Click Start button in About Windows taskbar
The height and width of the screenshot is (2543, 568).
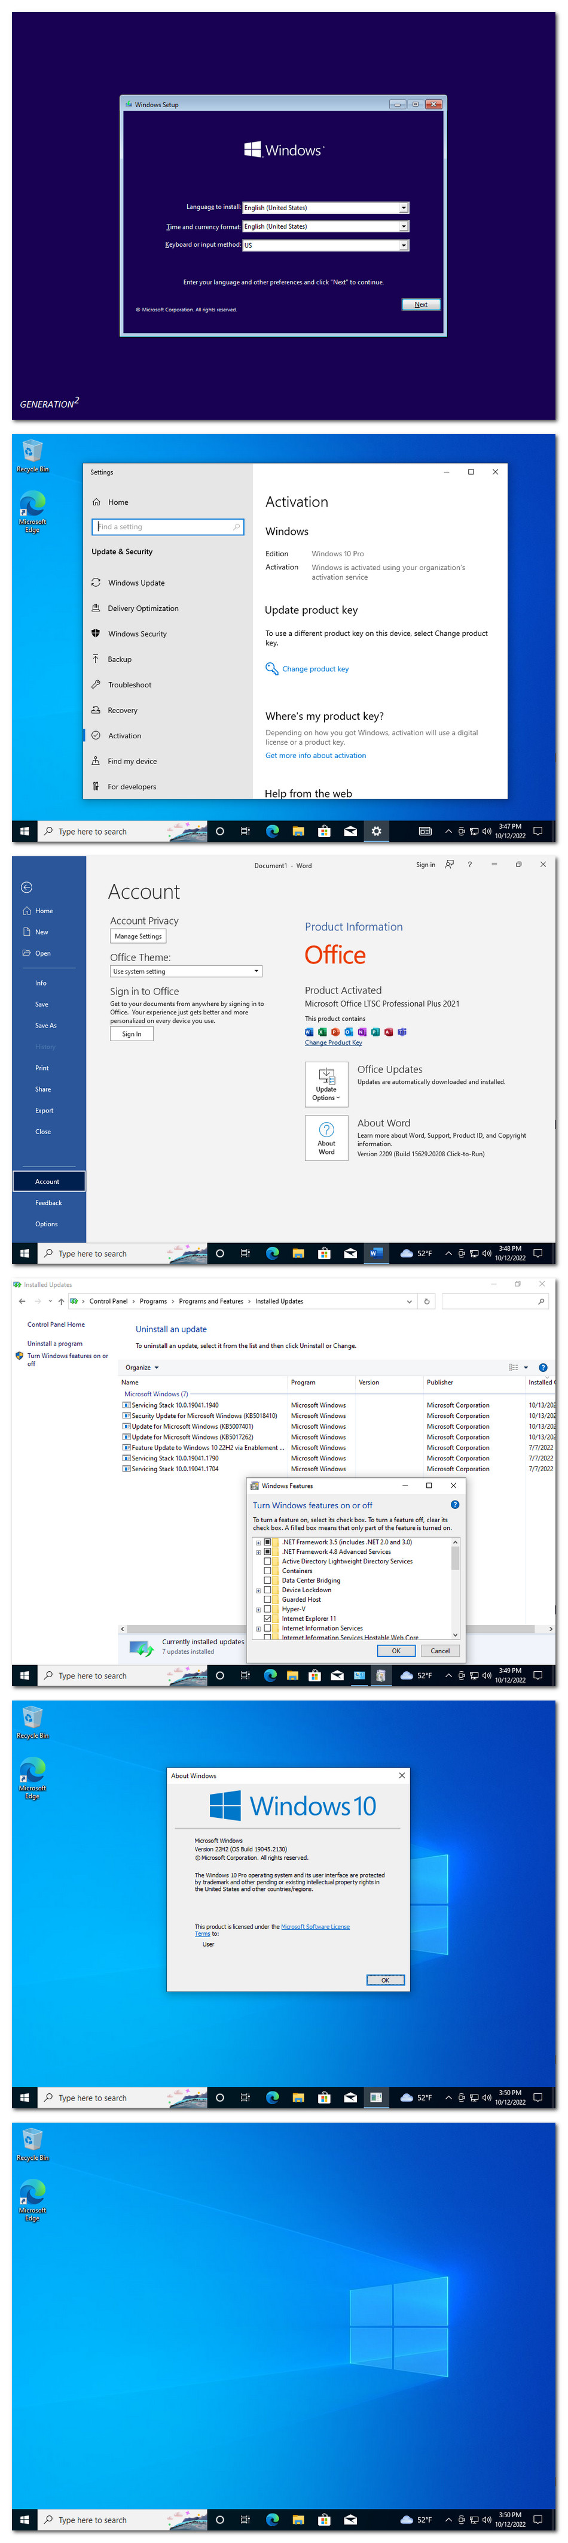tap(24, 2097)
